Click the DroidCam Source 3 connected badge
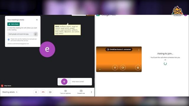 pos(119,49)
